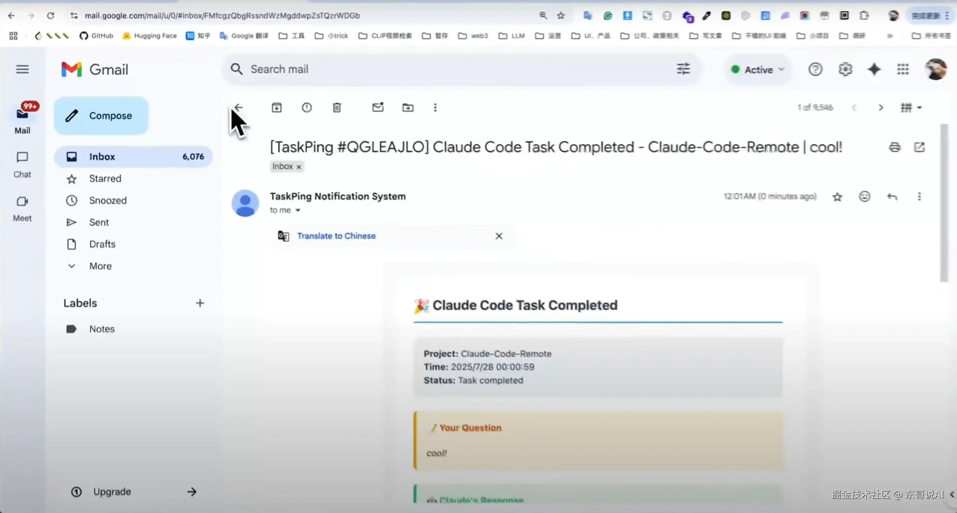This screenshot has width=957, height=513.
Task: Open email in new window
Action: [x=919, y=147]
